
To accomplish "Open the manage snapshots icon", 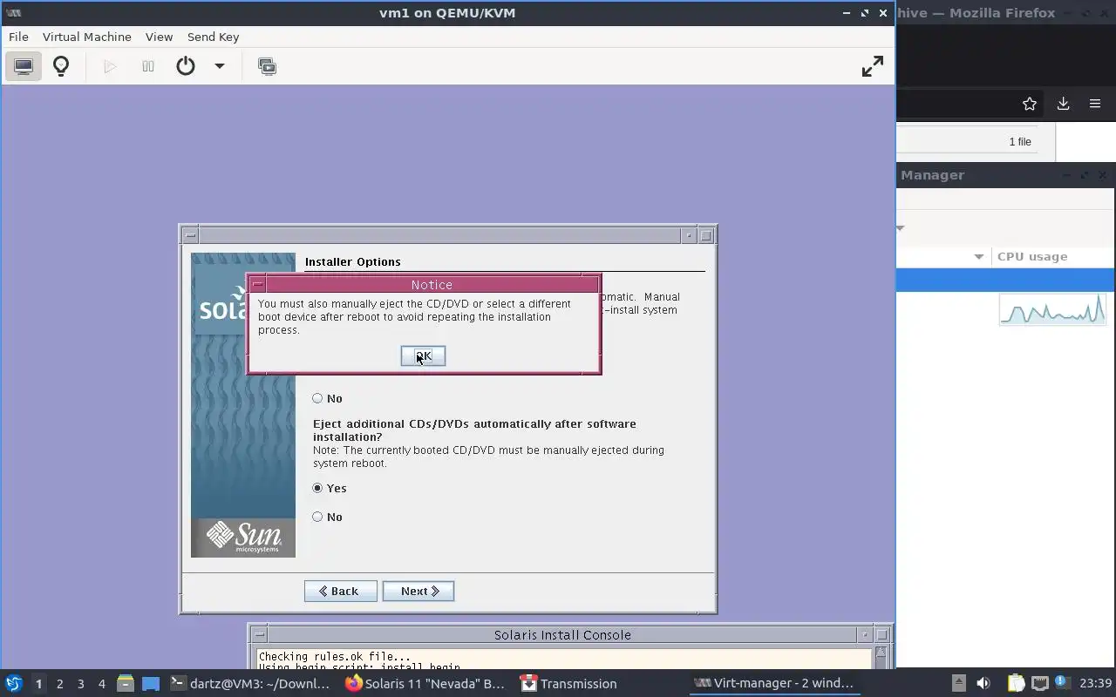I will click(267, 66).
